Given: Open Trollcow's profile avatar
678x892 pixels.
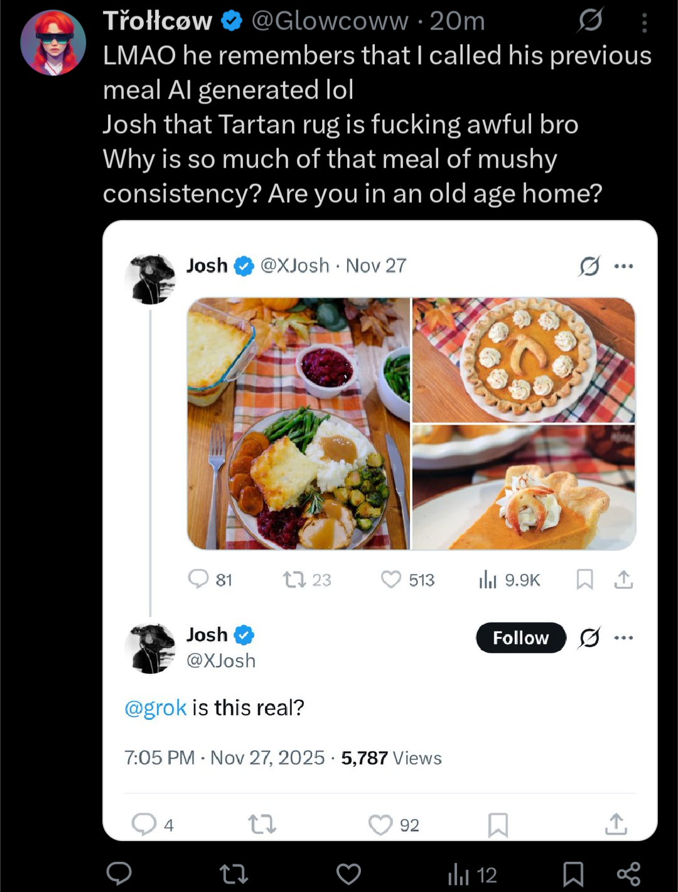Looking at the screenshot, I should tap(53, 43).
